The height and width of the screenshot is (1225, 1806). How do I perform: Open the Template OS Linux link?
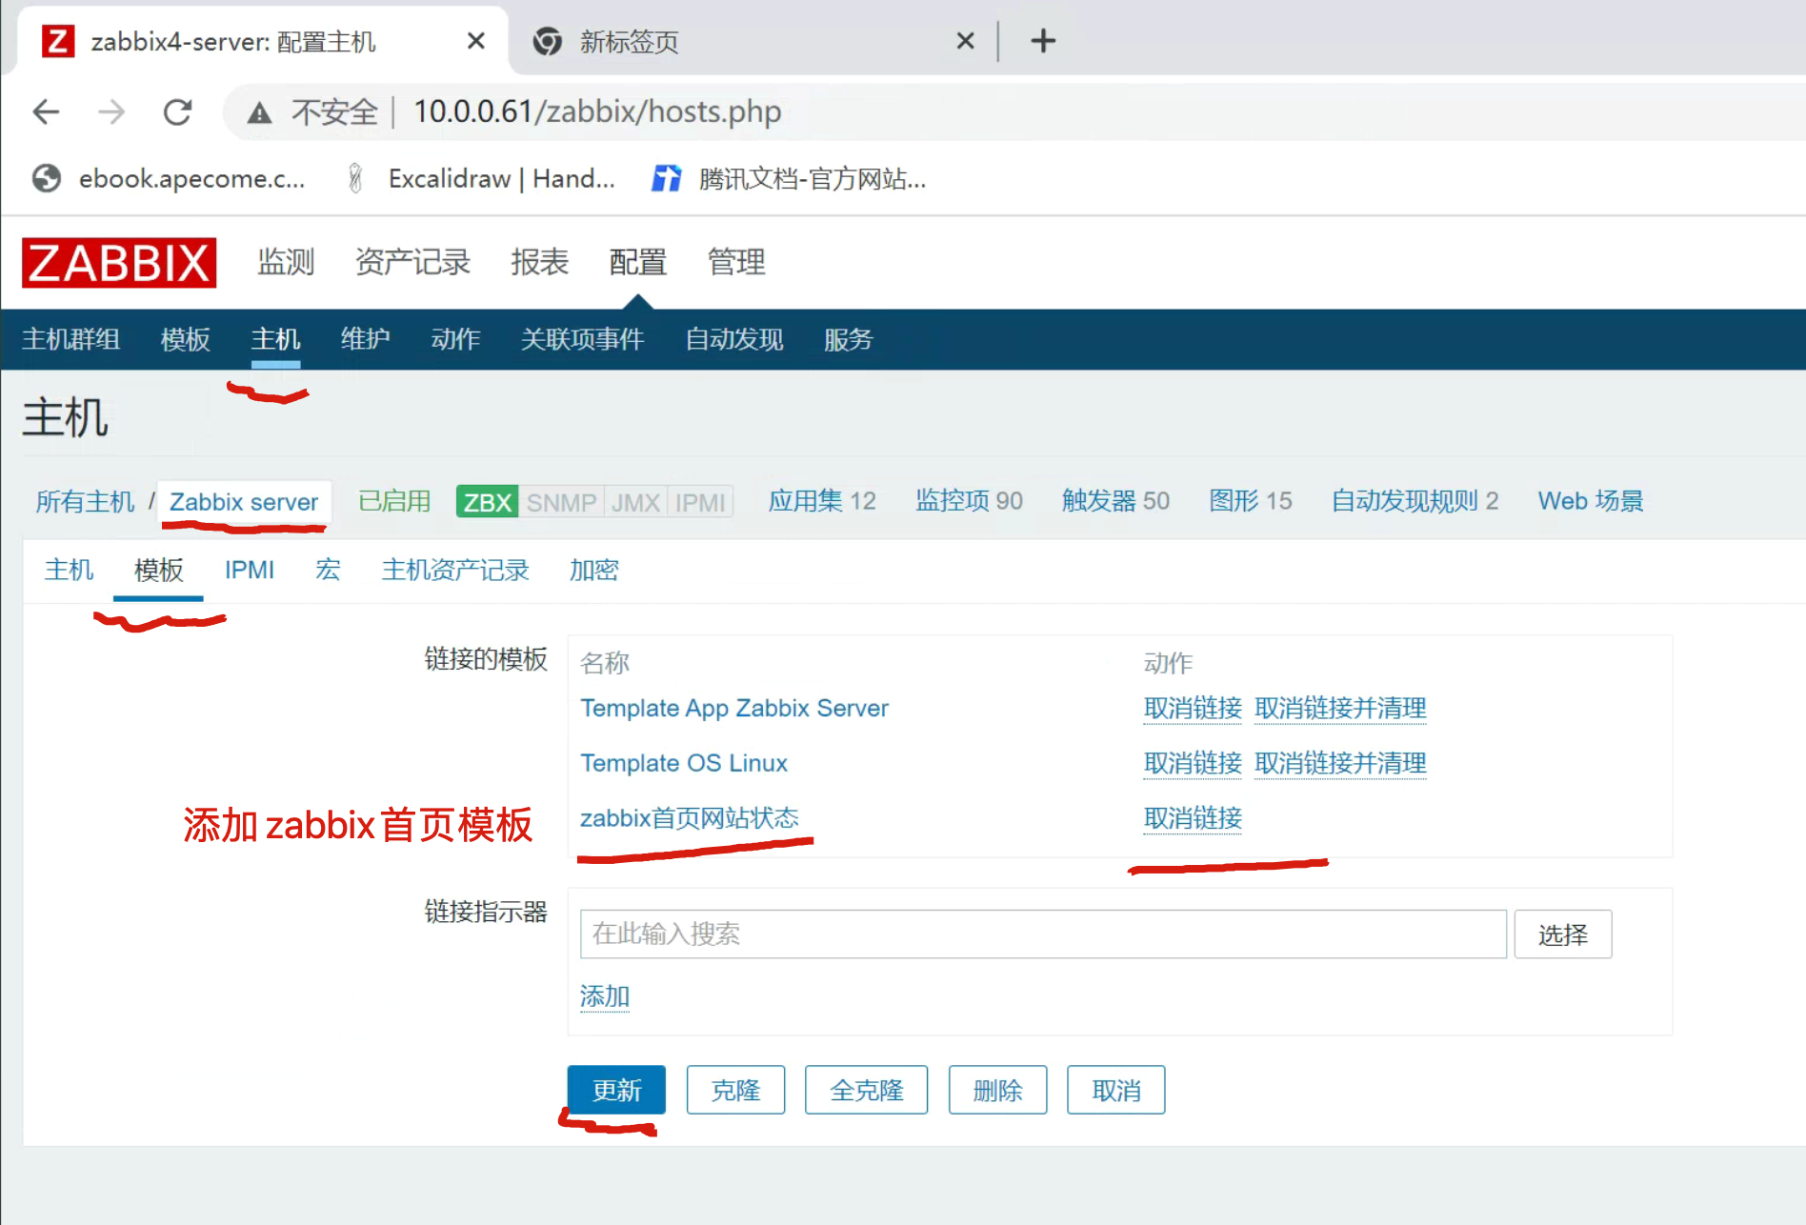pos(684,763)
